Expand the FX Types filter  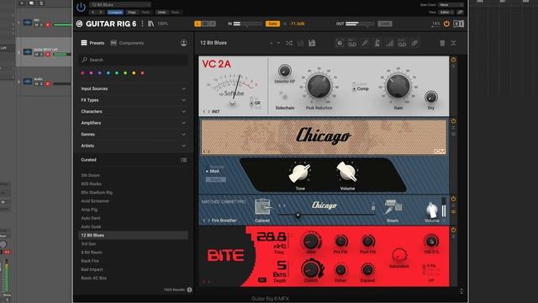tap(134, 100)
